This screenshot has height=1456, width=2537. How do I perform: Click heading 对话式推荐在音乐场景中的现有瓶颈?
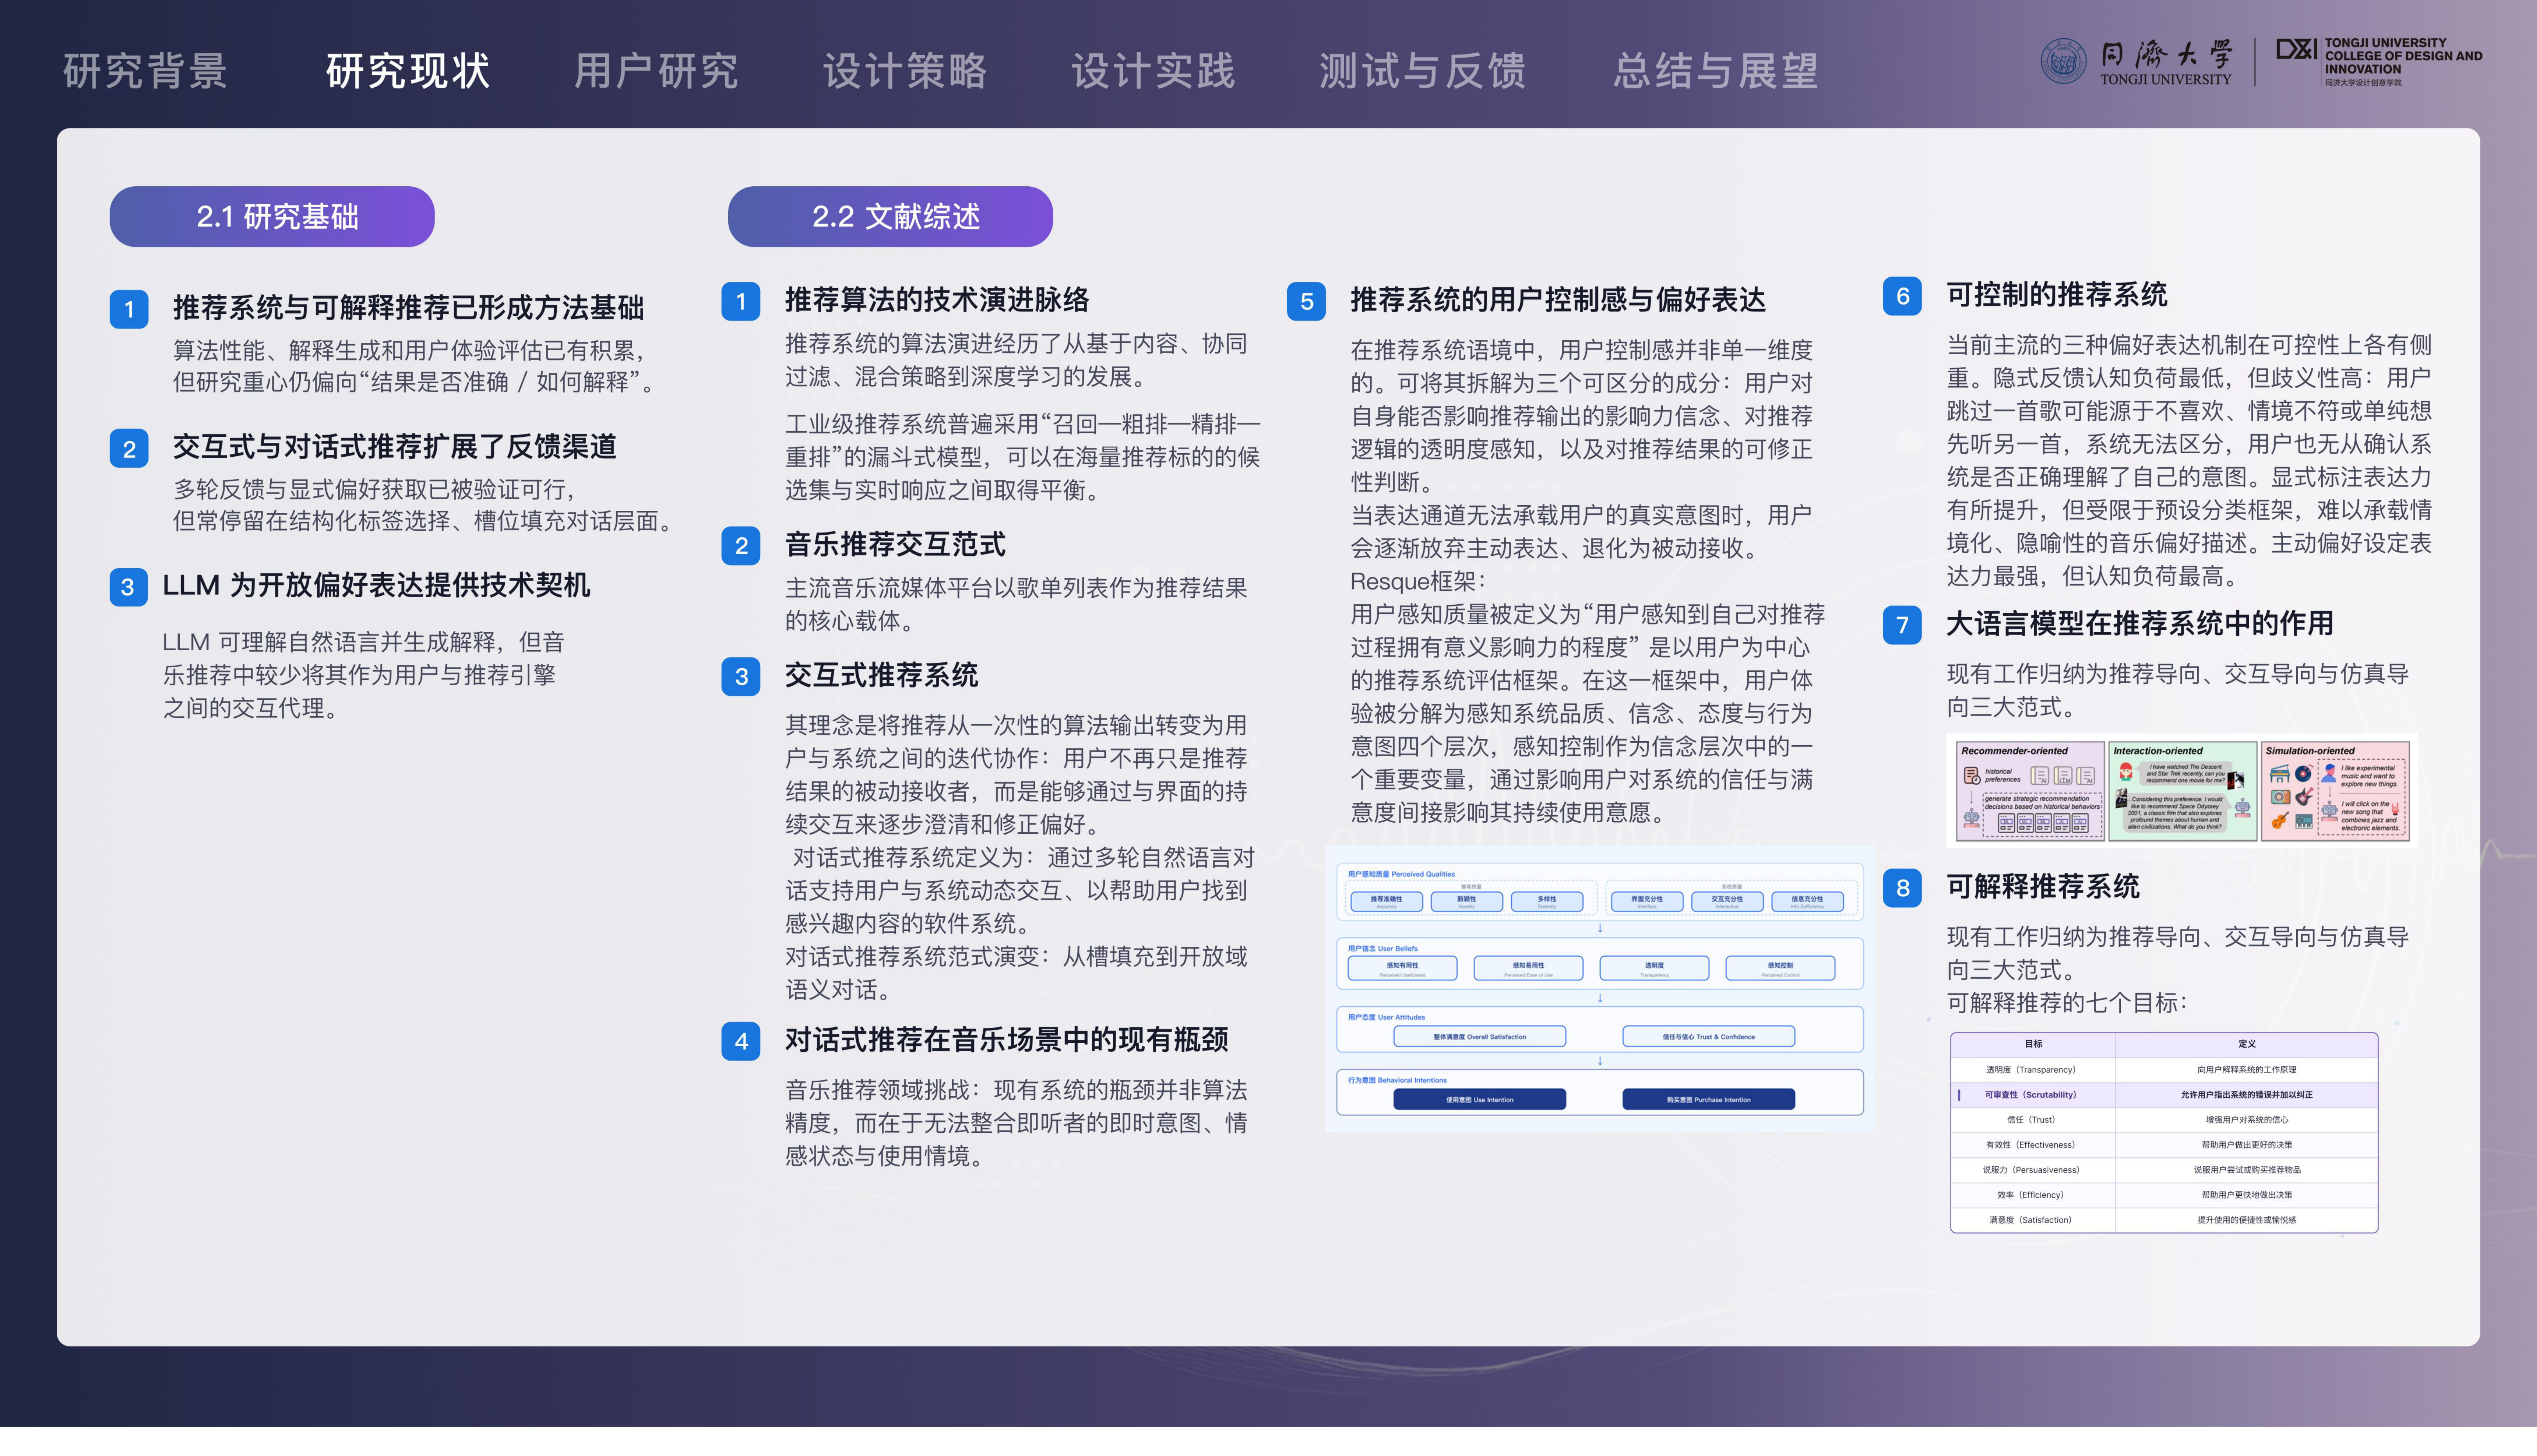1006,1040
